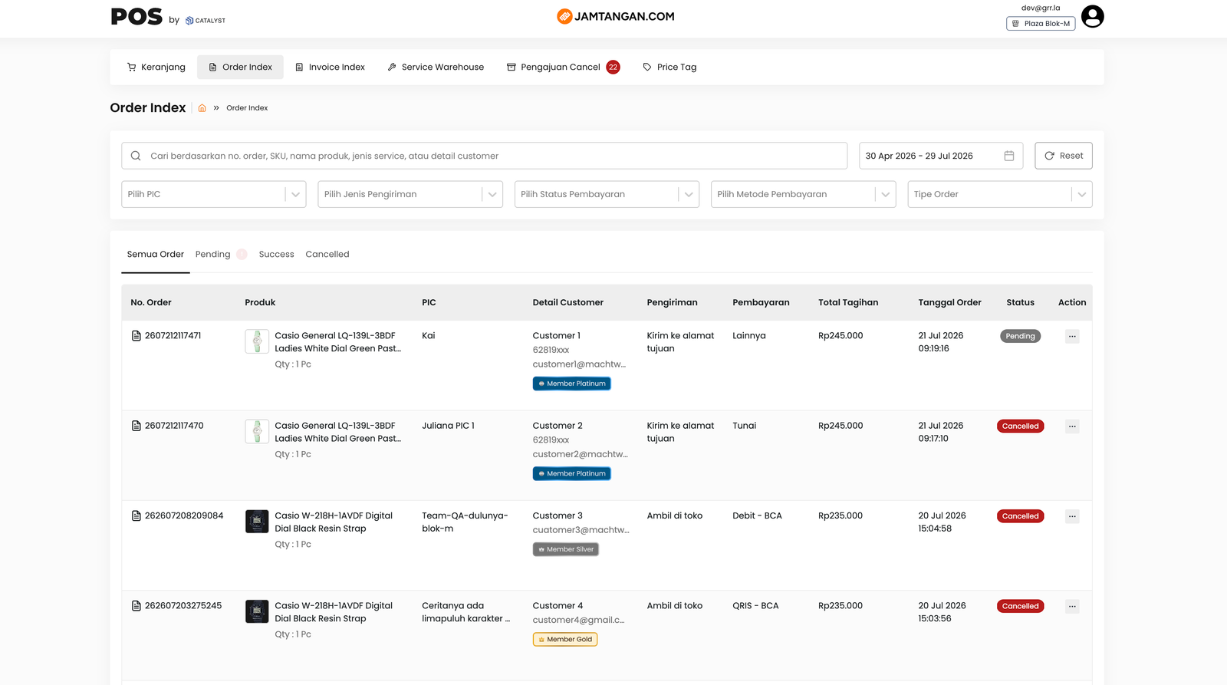Open the Price Tag menu
The image size is (1227, 685).
click(669, 67)
